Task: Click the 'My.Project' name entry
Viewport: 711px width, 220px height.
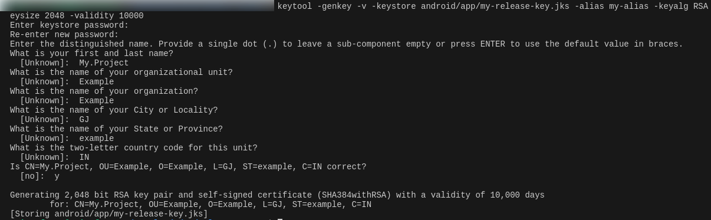Action: (x=104, y=63)
